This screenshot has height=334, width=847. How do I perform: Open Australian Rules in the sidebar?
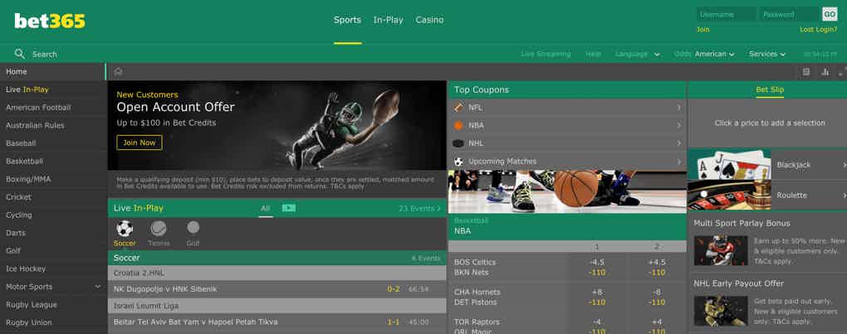[53, 125]
